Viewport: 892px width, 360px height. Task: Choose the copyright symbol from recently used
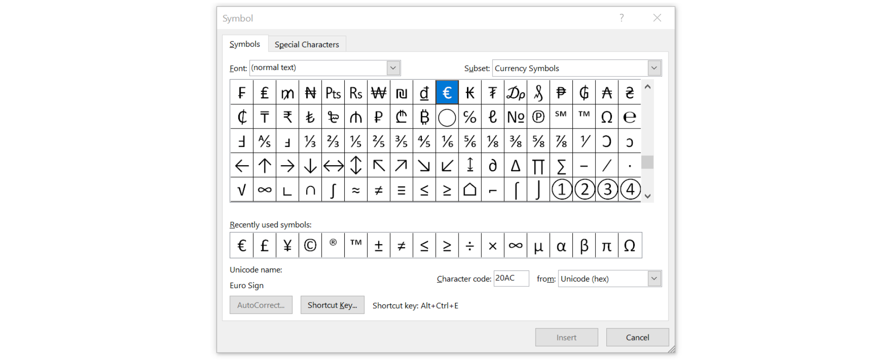pyautogui.click(x=310, y=245)
